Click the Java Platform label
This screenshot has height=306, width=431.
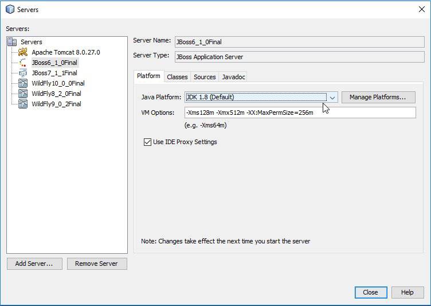click(161, 97)
